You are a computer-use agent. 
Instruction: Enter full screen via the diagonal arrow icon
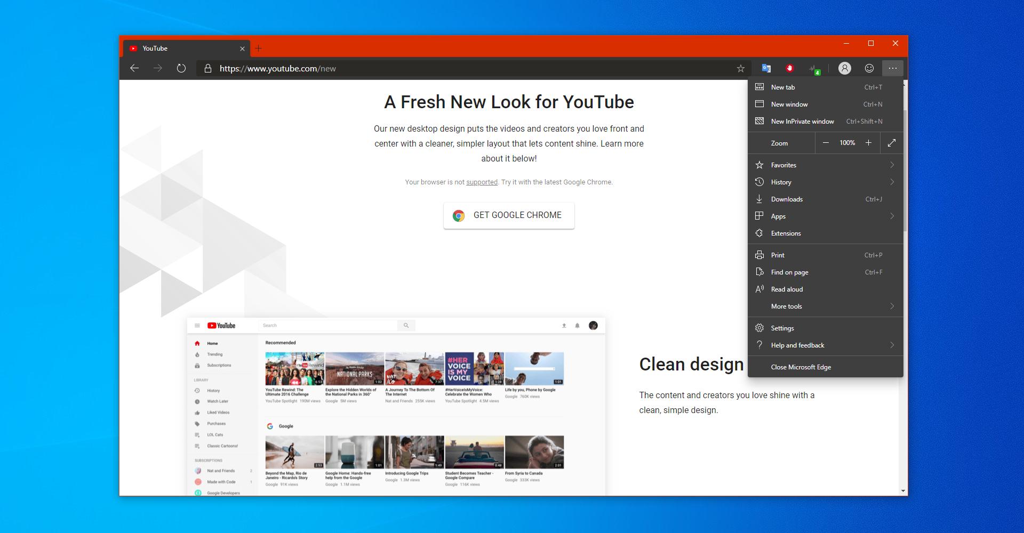click(x=891, y=143)
